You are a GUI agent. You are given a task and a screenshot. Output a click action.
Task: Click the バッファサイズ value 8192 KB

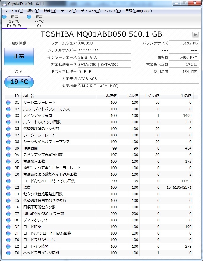[x=184, y=43]
